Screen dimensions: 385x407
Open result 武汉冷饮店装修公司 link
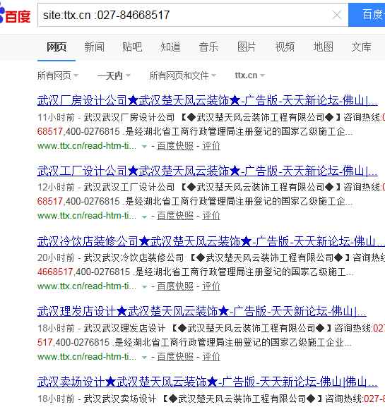[x=211, y=242]
